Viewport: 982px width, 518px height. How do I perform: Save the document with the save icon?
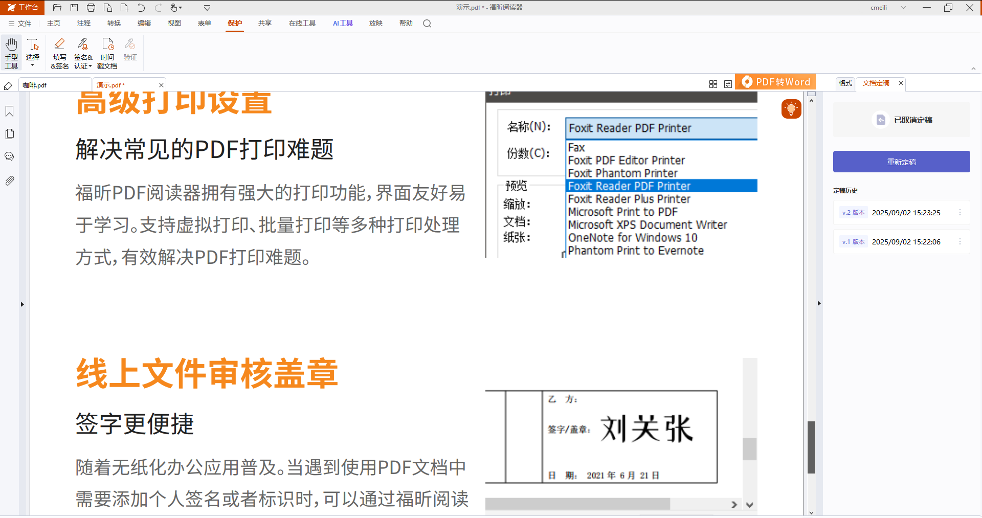pyautogui.click(x=74, y=8)
